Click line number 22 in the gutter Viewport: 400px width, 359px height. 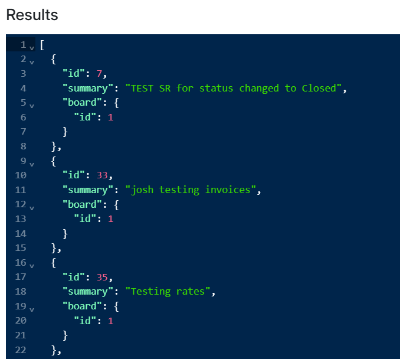[21, 350]
